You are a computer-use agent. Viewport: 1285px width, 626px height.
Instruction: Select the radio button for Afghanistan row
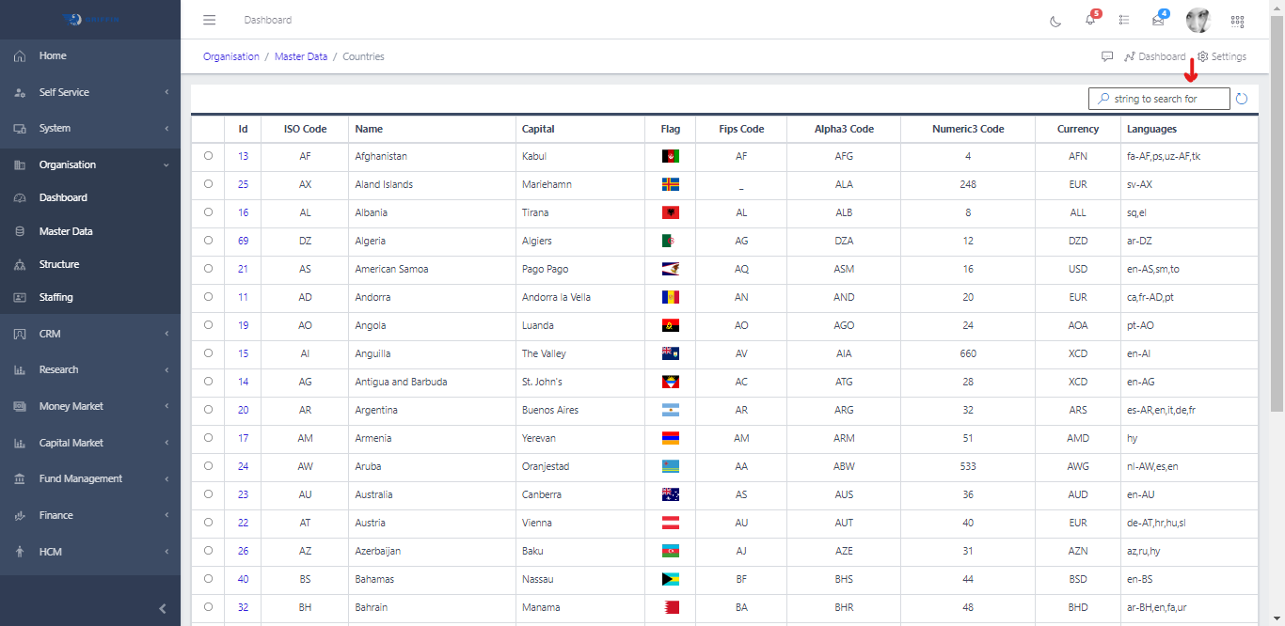coord(208,156)
